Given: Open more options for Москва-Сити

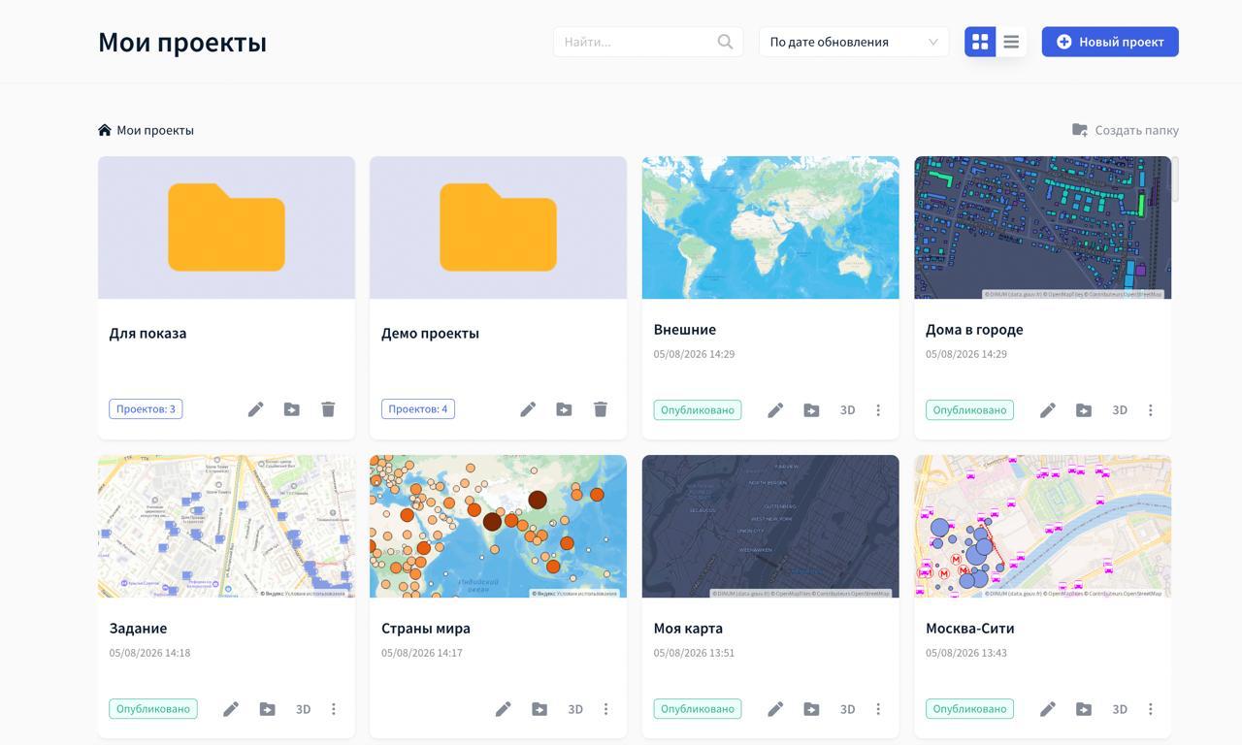Looking at the screenshot, I should (1151, 709).
